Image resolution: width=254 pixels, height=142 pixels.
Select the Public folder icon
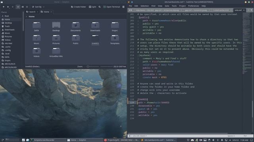[76, 38]
